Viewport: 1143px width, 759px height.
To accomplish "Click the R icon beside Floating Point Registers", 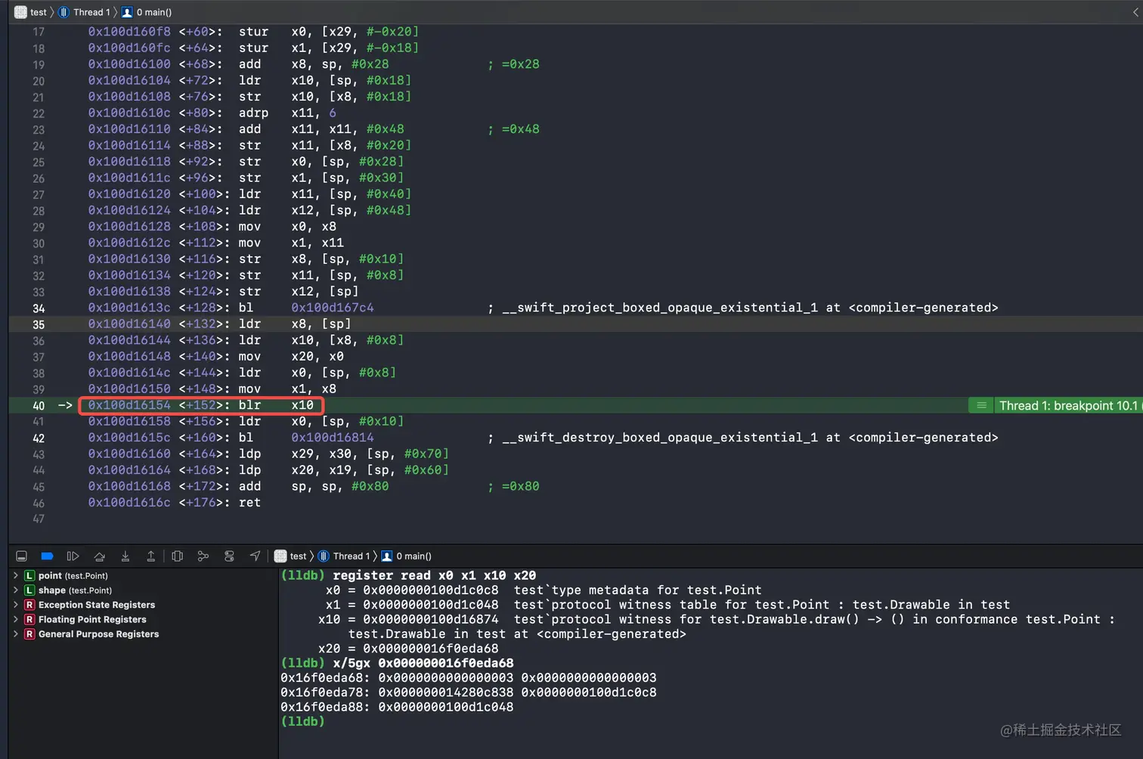I will tap(29, 619).
